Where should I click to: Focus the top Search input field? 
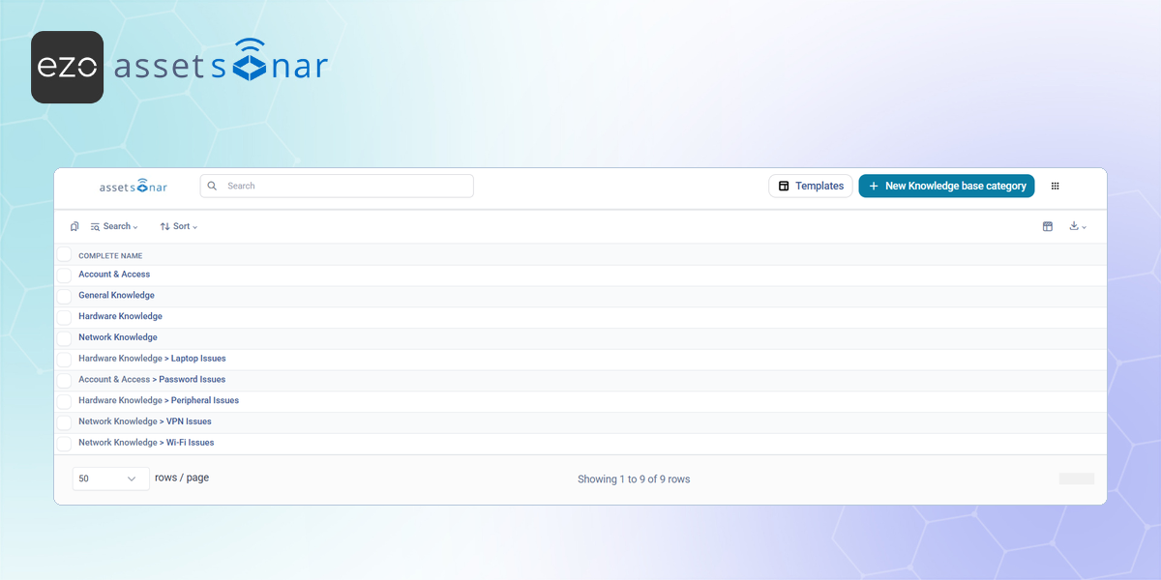tap(337, 186)
